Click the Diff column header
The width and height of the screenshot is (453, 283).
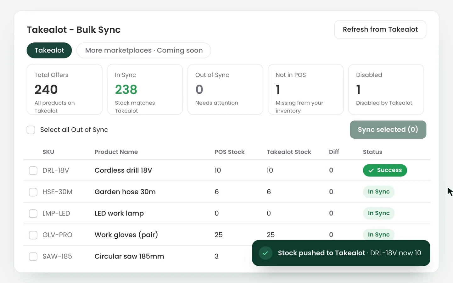(334, 152)
